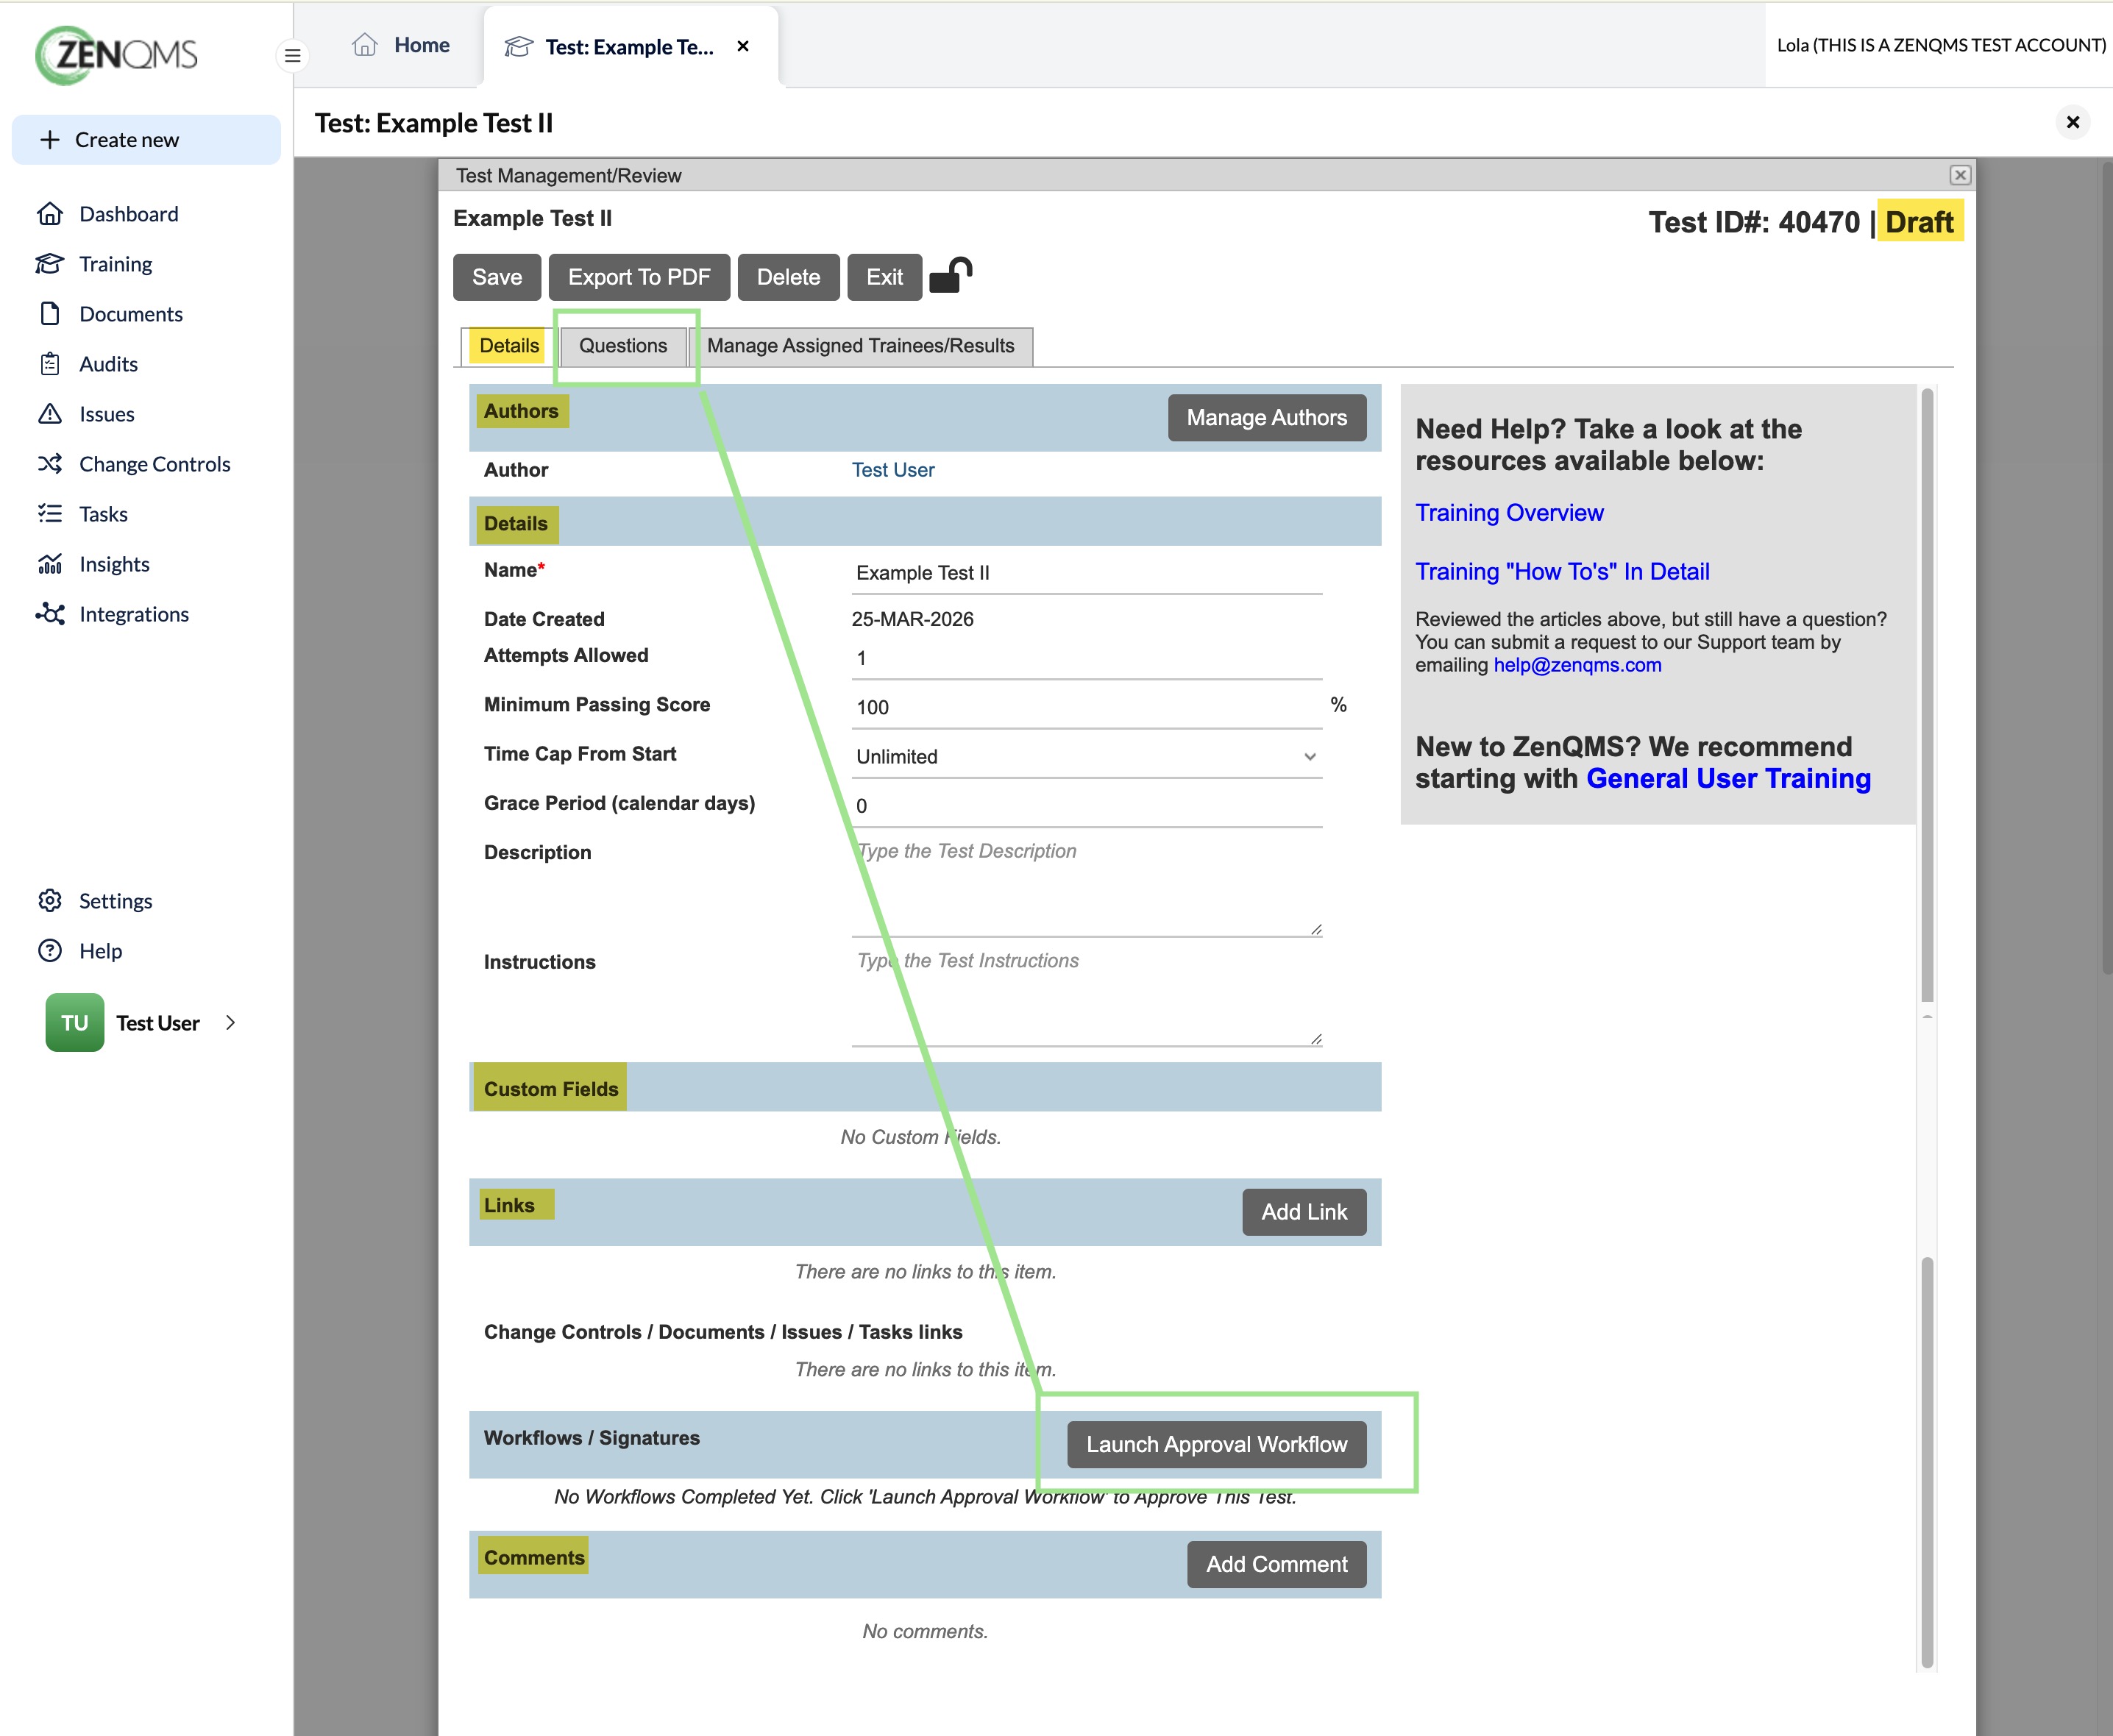Click the Delete button
The width and height of the screenshot is (2113, 1736).
pyautogui.click(x=788, y=277)
